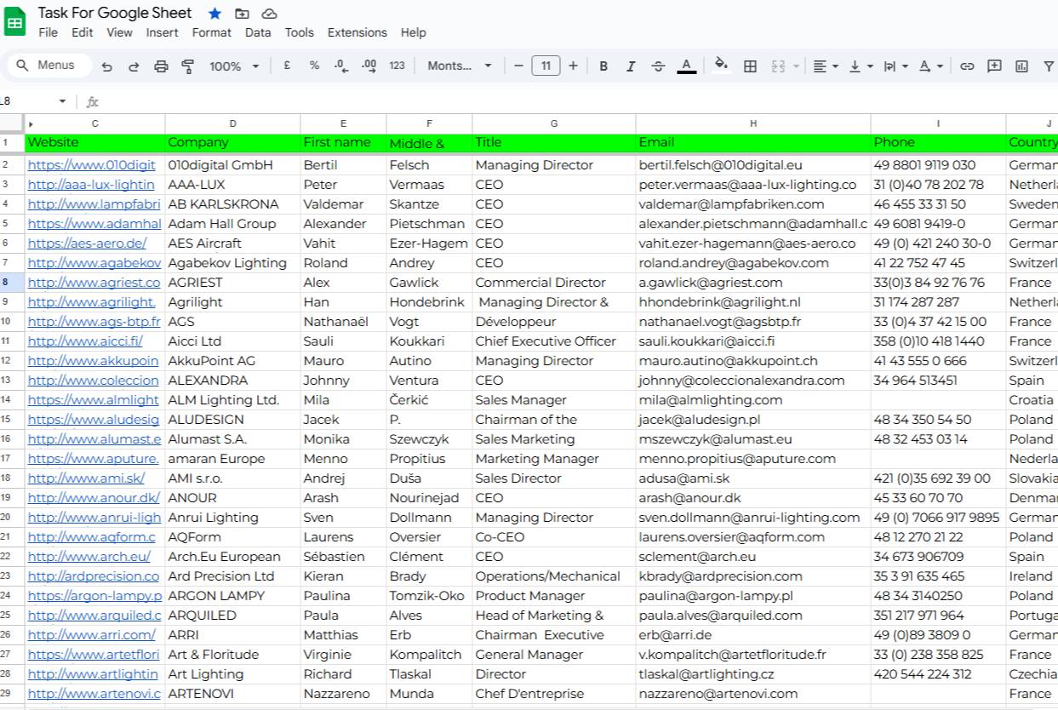The height and width of the screenshot is (710, 1058).
Task: Redo the last action
Action: coord(134,66)
